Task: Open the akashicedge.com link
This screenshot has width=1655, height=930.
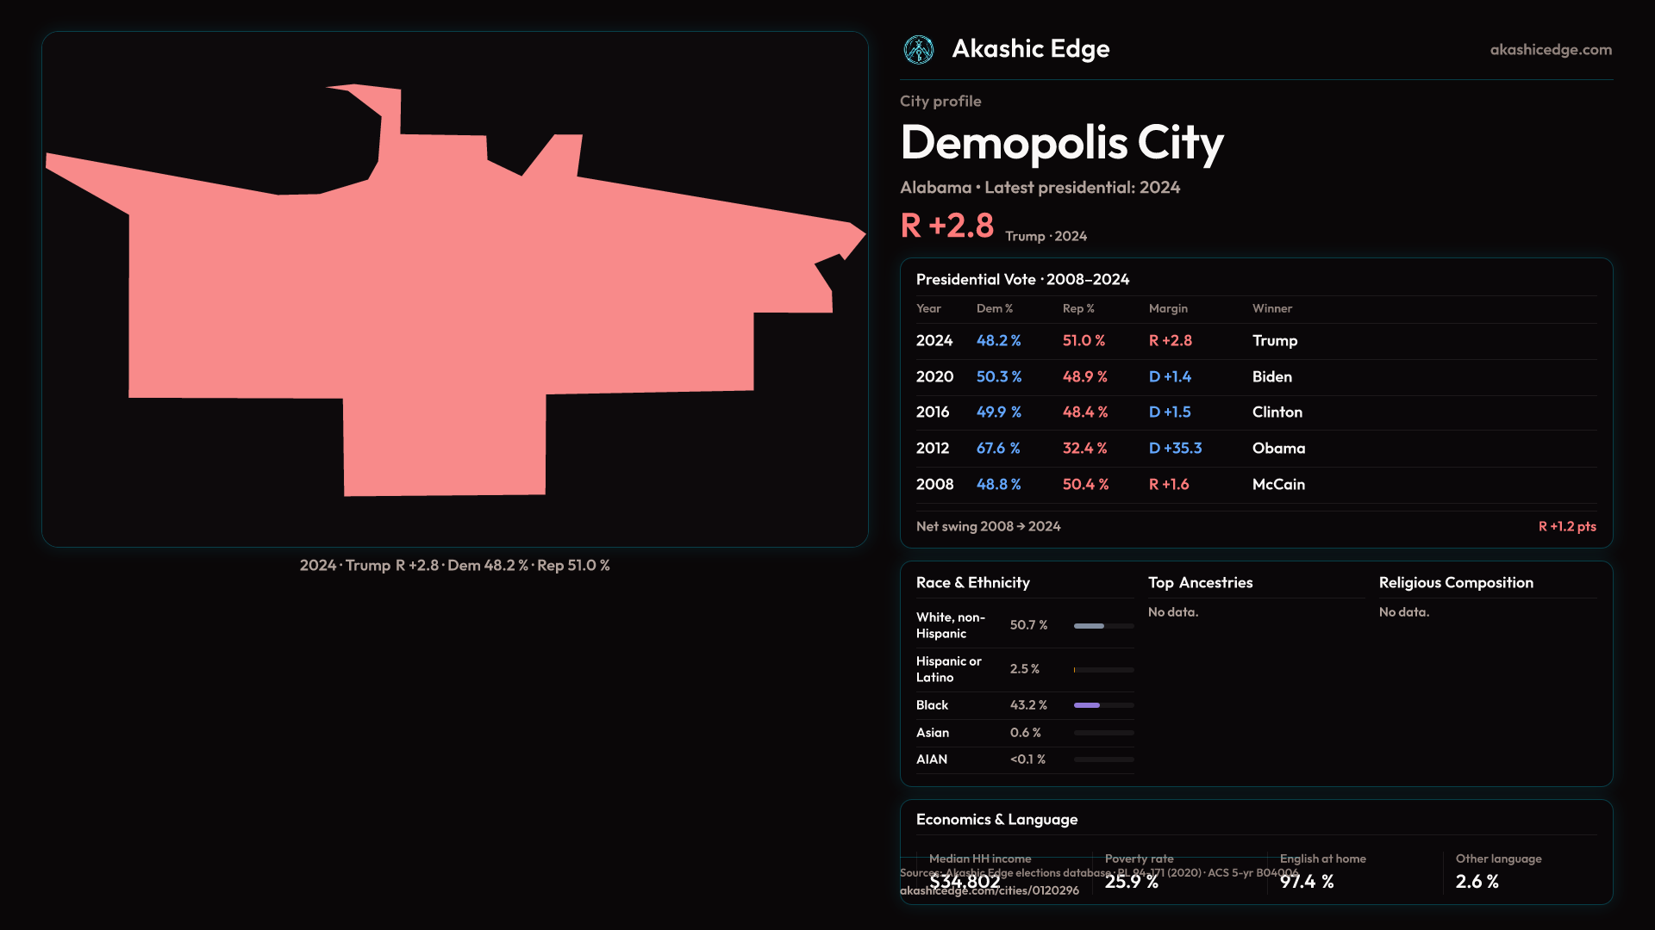Action: [1550, 50]
